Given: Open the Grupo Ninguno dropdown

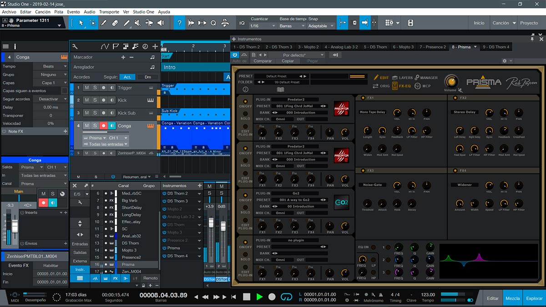Looking at the screenshot, I should (x=51, y=75).
